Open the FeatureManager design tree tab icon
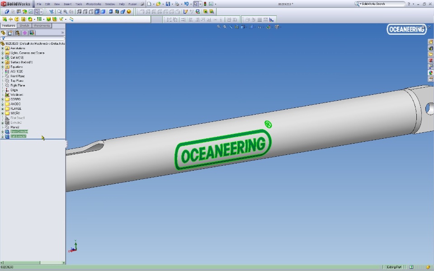 3,33
